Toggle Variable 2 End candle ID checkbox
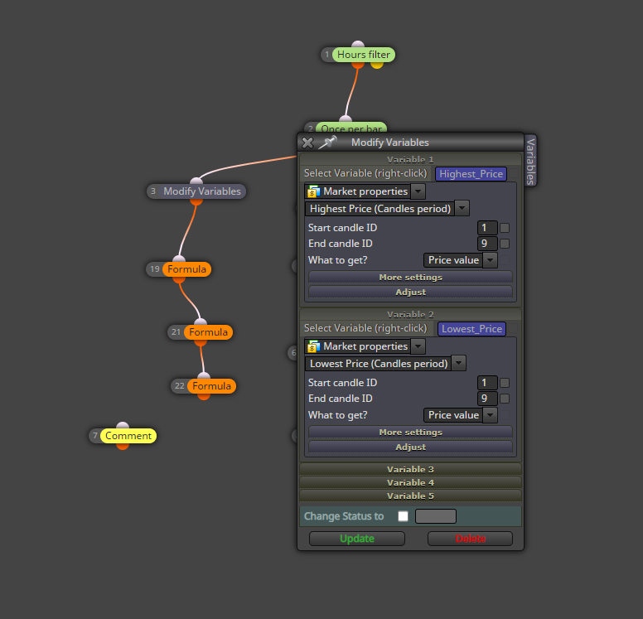The image size is (643, 619). pyautogui.click(x=505, y=399)
